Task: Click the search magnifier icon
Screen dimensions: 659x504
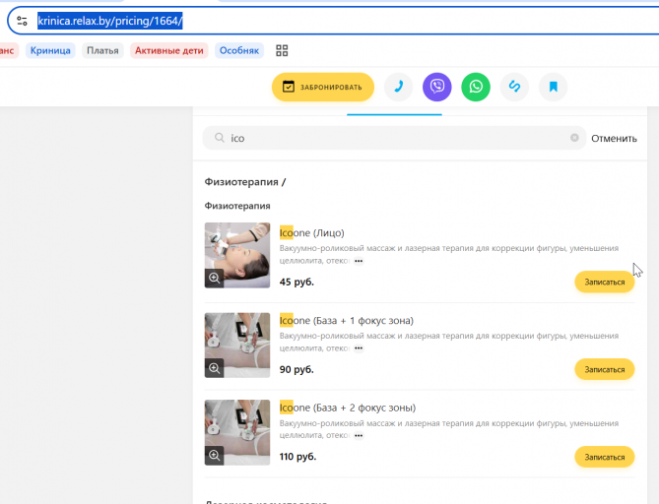Action: [x=220, y=138]
